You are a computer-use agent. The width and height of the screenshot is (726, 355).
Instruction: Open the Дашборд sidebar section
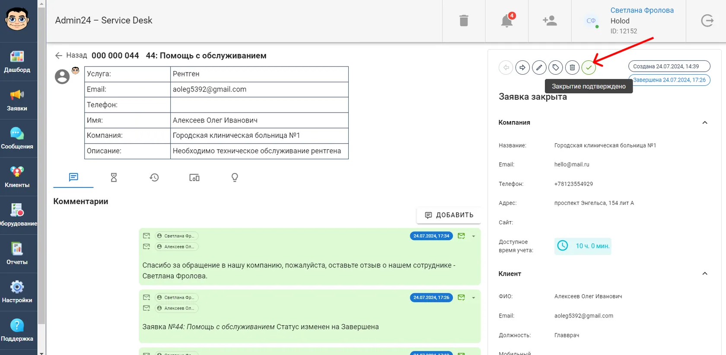click(x=17, y=61)
